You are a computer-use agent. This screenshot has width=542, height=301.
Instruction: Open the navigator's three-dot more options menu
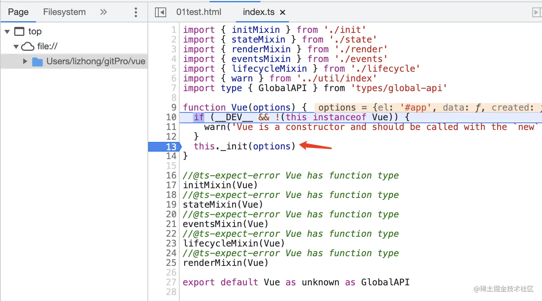136,12
